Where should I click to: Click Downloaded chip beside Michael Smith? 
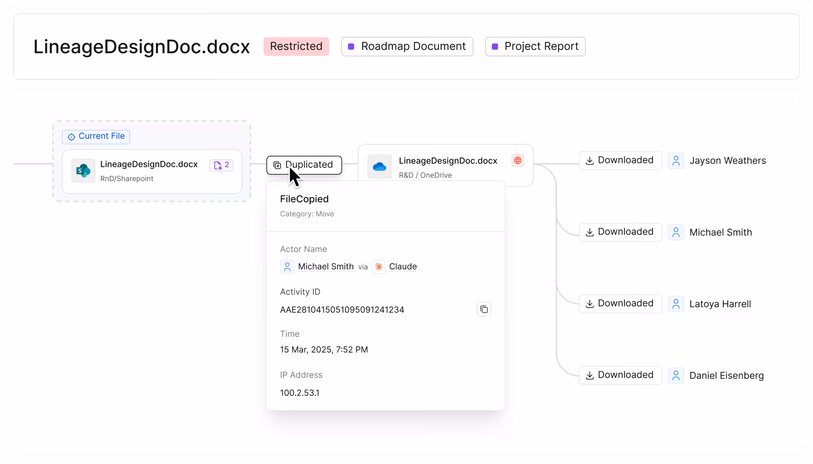620,232
